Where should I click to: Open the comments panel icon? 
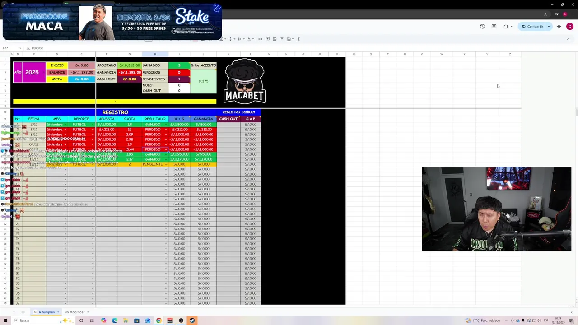[494, 27]
